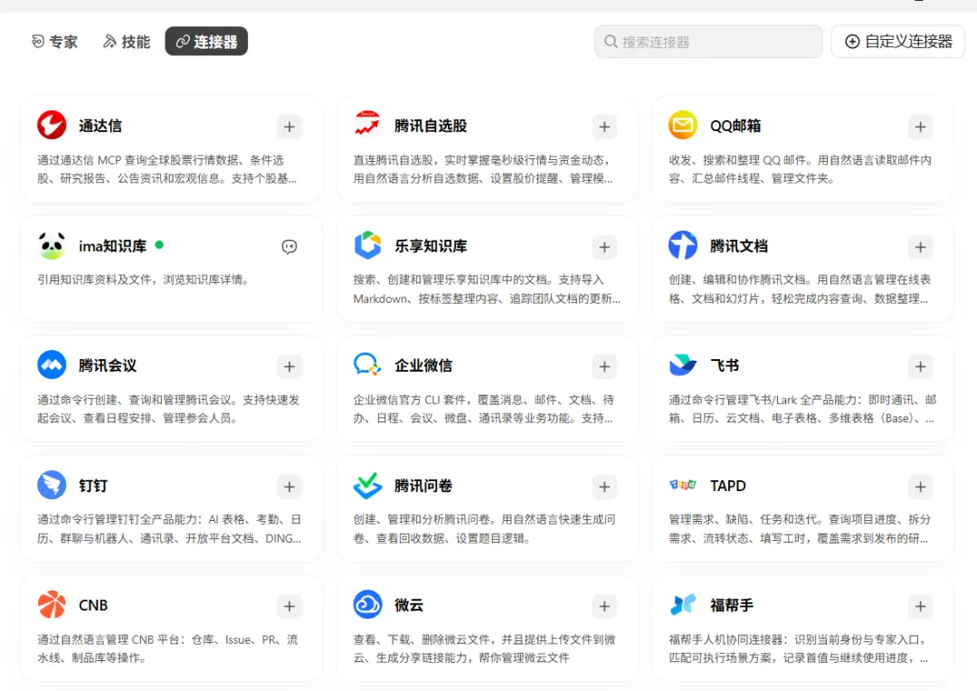This screenshot has height=691, width=977.
Task: Open the 钉钉 card title
Action: (x=93, y=486)
